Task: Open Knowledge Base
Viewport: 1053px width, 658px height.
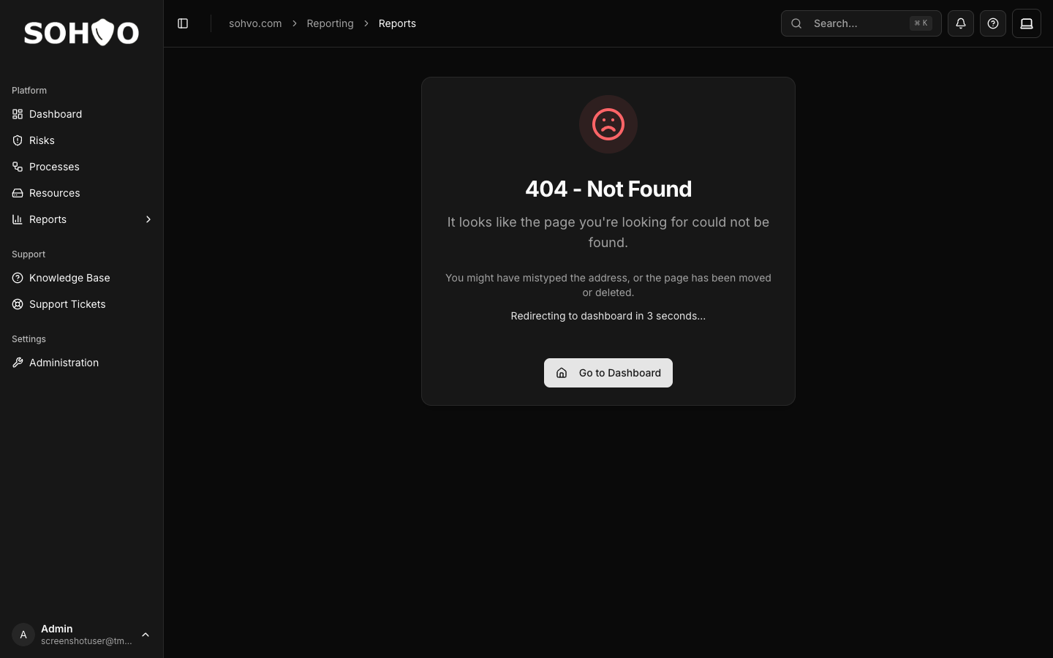Action: pyautogui.click(x=81, y=278)
